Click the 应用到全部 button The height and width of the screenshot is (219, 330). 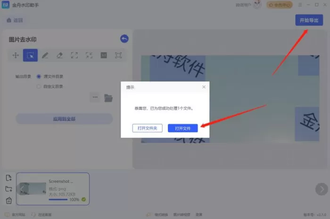(x=64, y=119)
